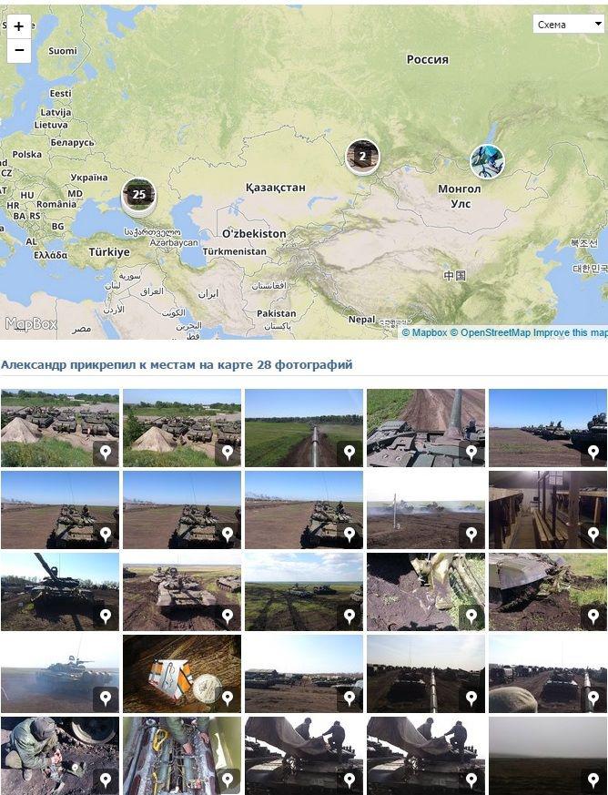Image resolution: width=608 pixels, height=795 pixels.
Task: Open the photo of tanks in smoky field
Action: pos(426,510)
